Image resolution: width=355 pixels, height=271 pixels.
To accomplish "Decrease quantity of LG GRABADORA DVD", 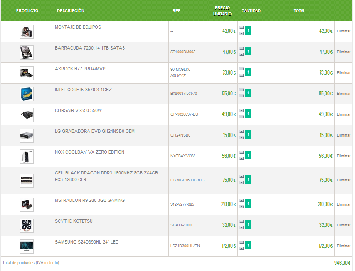I will tap(242, 138).
